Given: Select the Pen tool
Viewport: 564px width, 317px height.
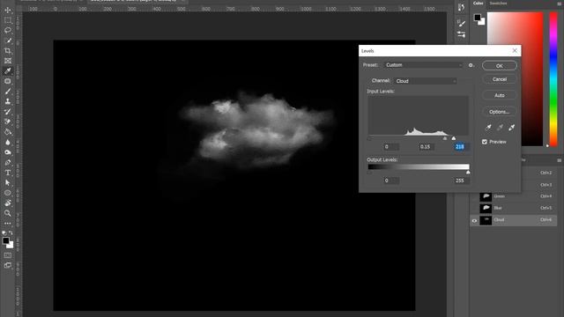Looking at the screenshot, I should (x=8, y=162).
